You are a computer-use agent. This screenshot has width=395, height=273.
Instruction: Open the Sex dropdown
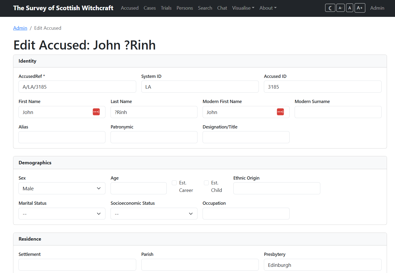pos(62,188)
